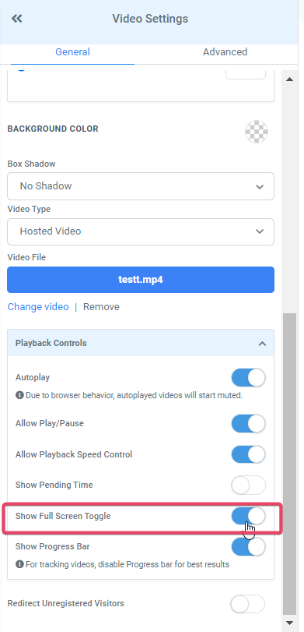Select the General tab
304x632 pixels.
pyautogui.click(x=73, y=52)
